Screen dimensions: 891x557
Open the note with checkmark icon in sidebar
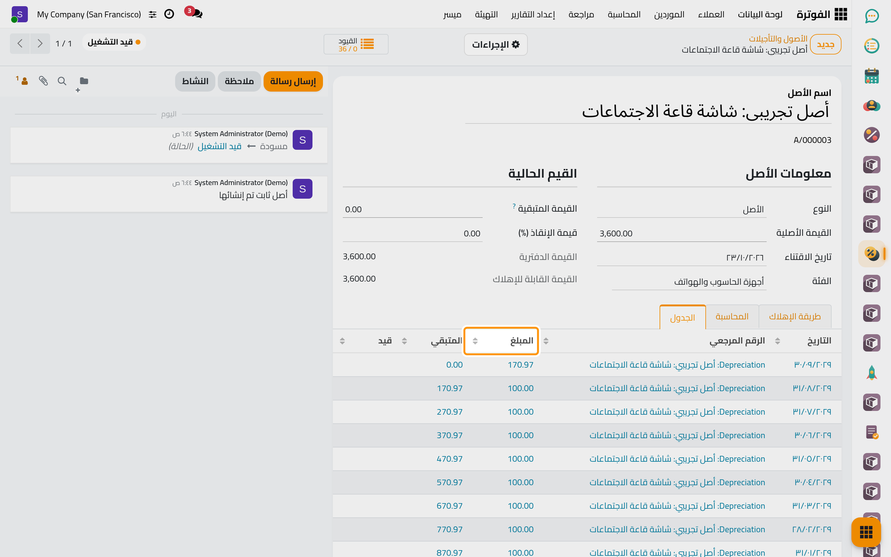click(x=872, y=432)
